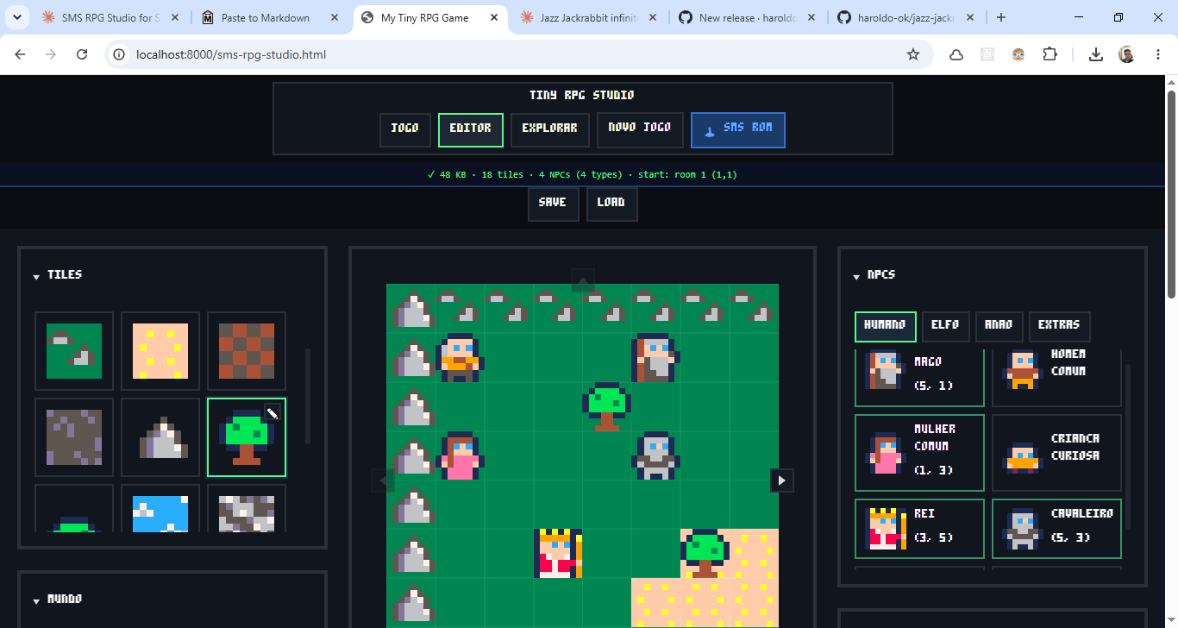Pick the Rei NPC card
This screenshot has height=628, width=1178.
tap(919, 528)
